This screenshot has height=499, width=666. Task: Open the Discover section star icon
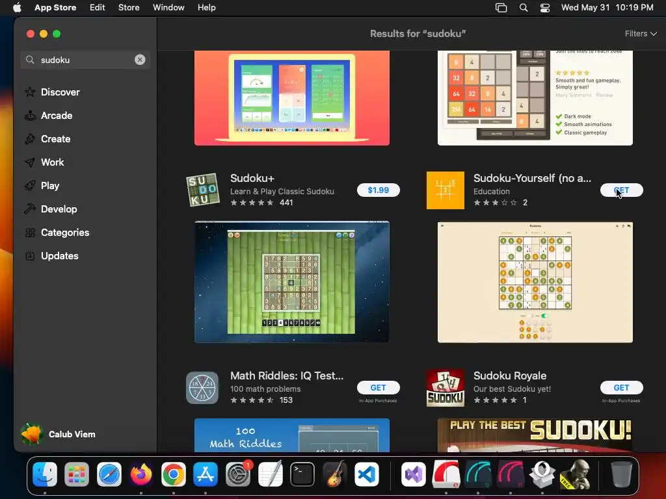pyautogui.click(x=30, y=92)
